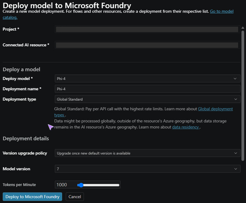Image resolution: width=246 pixels, height=203 pixels.
Task: Expand the Deployment type dropdown
Action: 148,99
